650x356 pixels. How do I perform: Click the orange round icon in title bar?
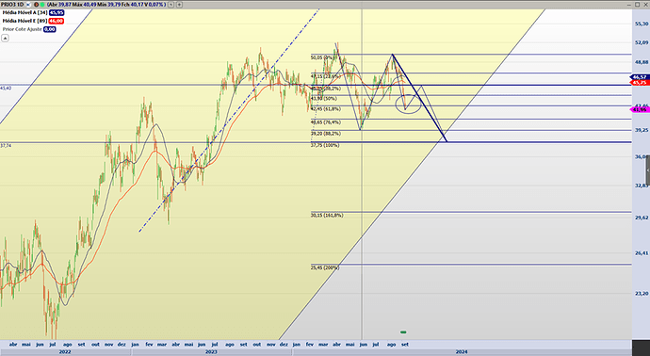(x=36, y=5)
